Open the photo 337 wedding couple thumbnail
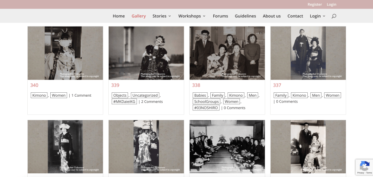 (308, 53)
